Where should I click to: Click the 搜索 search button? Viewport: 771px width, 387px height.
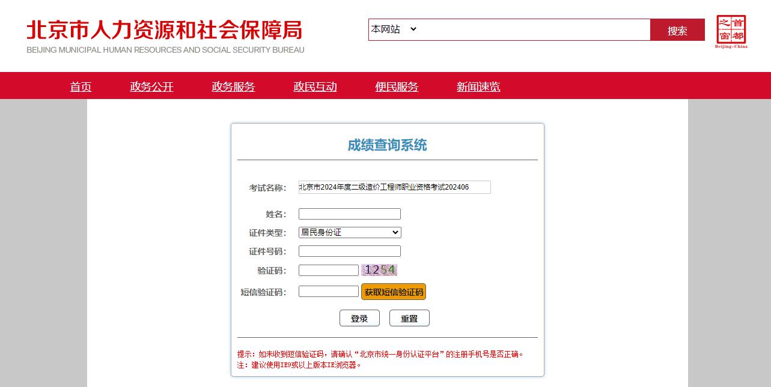pos(677,29)
